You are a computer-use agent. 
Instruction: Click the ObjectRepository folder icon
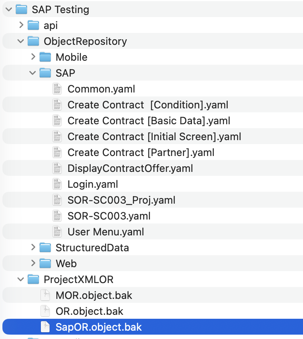tap(33, 41)
